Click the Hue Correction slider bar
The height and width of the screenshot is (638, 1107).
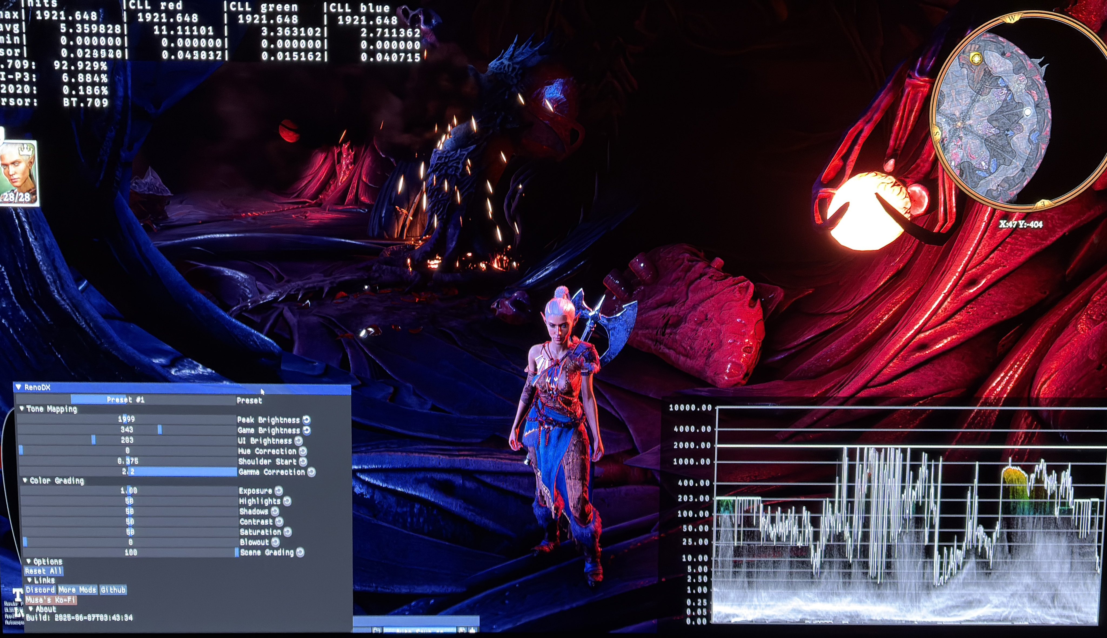[128, 451]
